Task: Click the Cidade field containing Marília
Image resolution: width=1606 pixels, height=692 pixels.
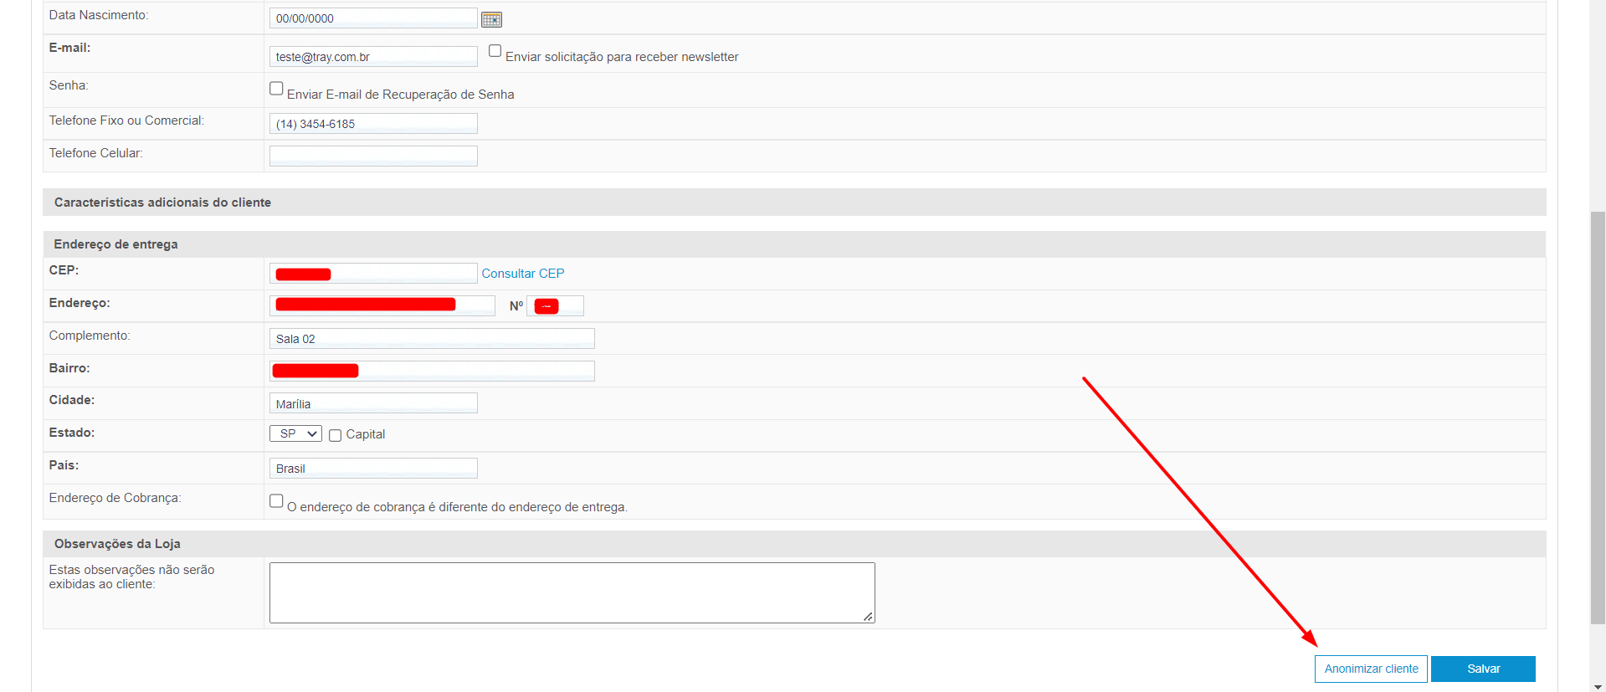Action: (372, 403)
